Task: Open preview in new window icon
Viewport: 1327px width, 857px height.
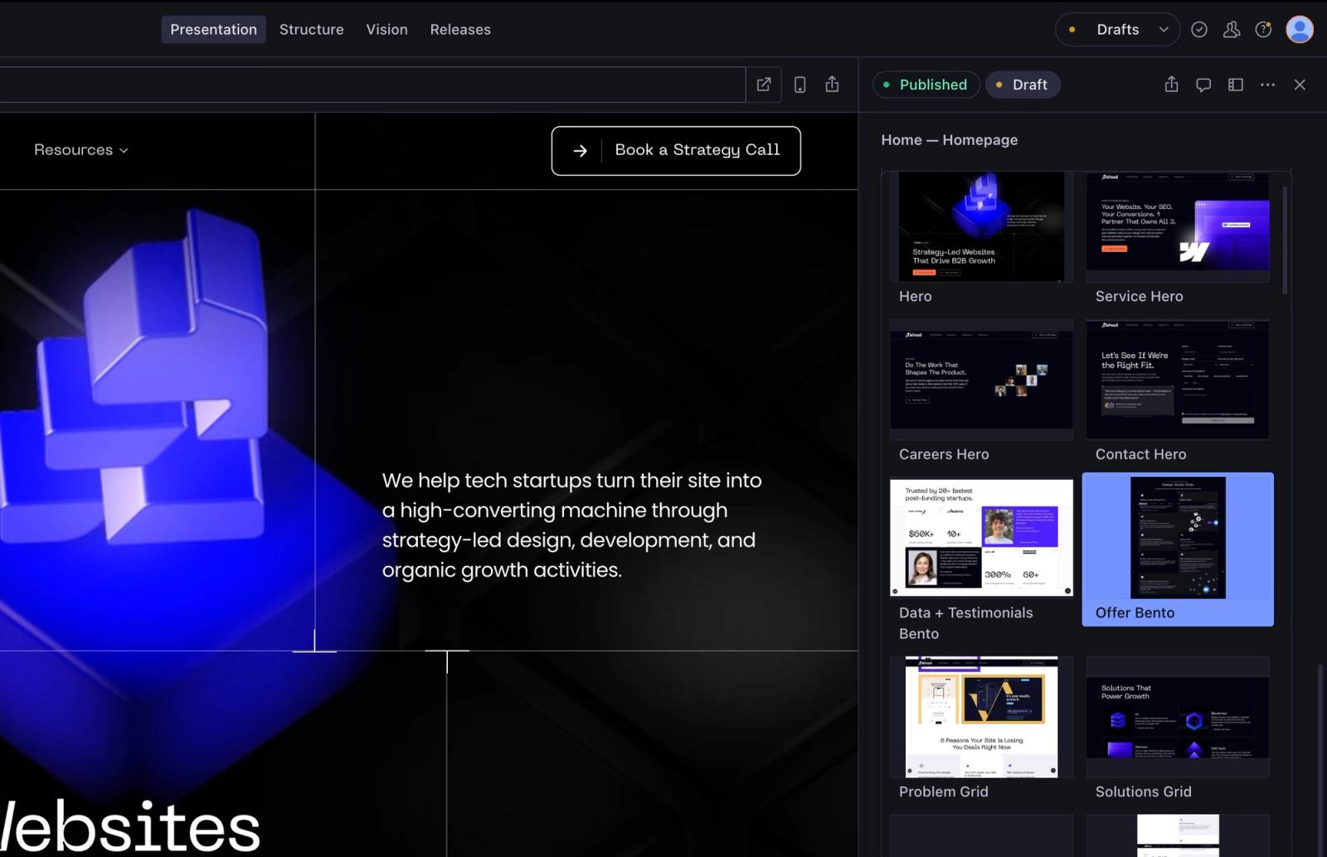Action: click(x=764, y=85)
